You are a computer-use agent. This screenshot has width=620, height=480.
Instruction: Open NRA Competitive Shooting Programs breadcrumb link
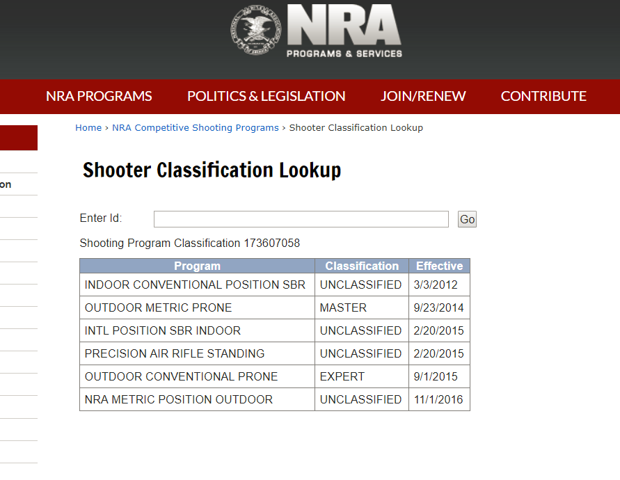click(x=195, y=128)
